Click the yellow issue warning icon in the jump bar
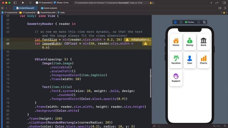The image size is (228, 128). click(224, 13)
